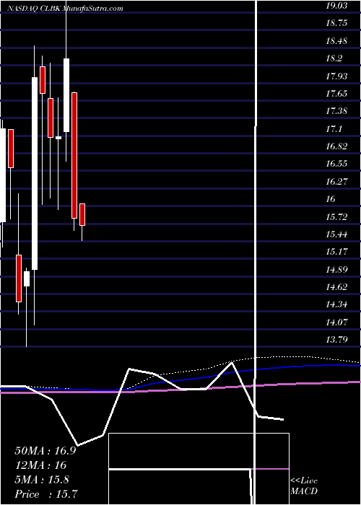Select the 16.27 price axis label
The image size is (361, 505).
(x=337, y=181)
